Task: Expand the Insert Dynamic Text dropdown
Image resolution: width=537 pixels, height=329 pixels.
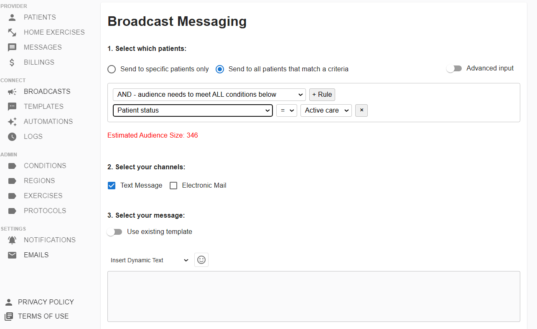Action: tap(149, 260)
